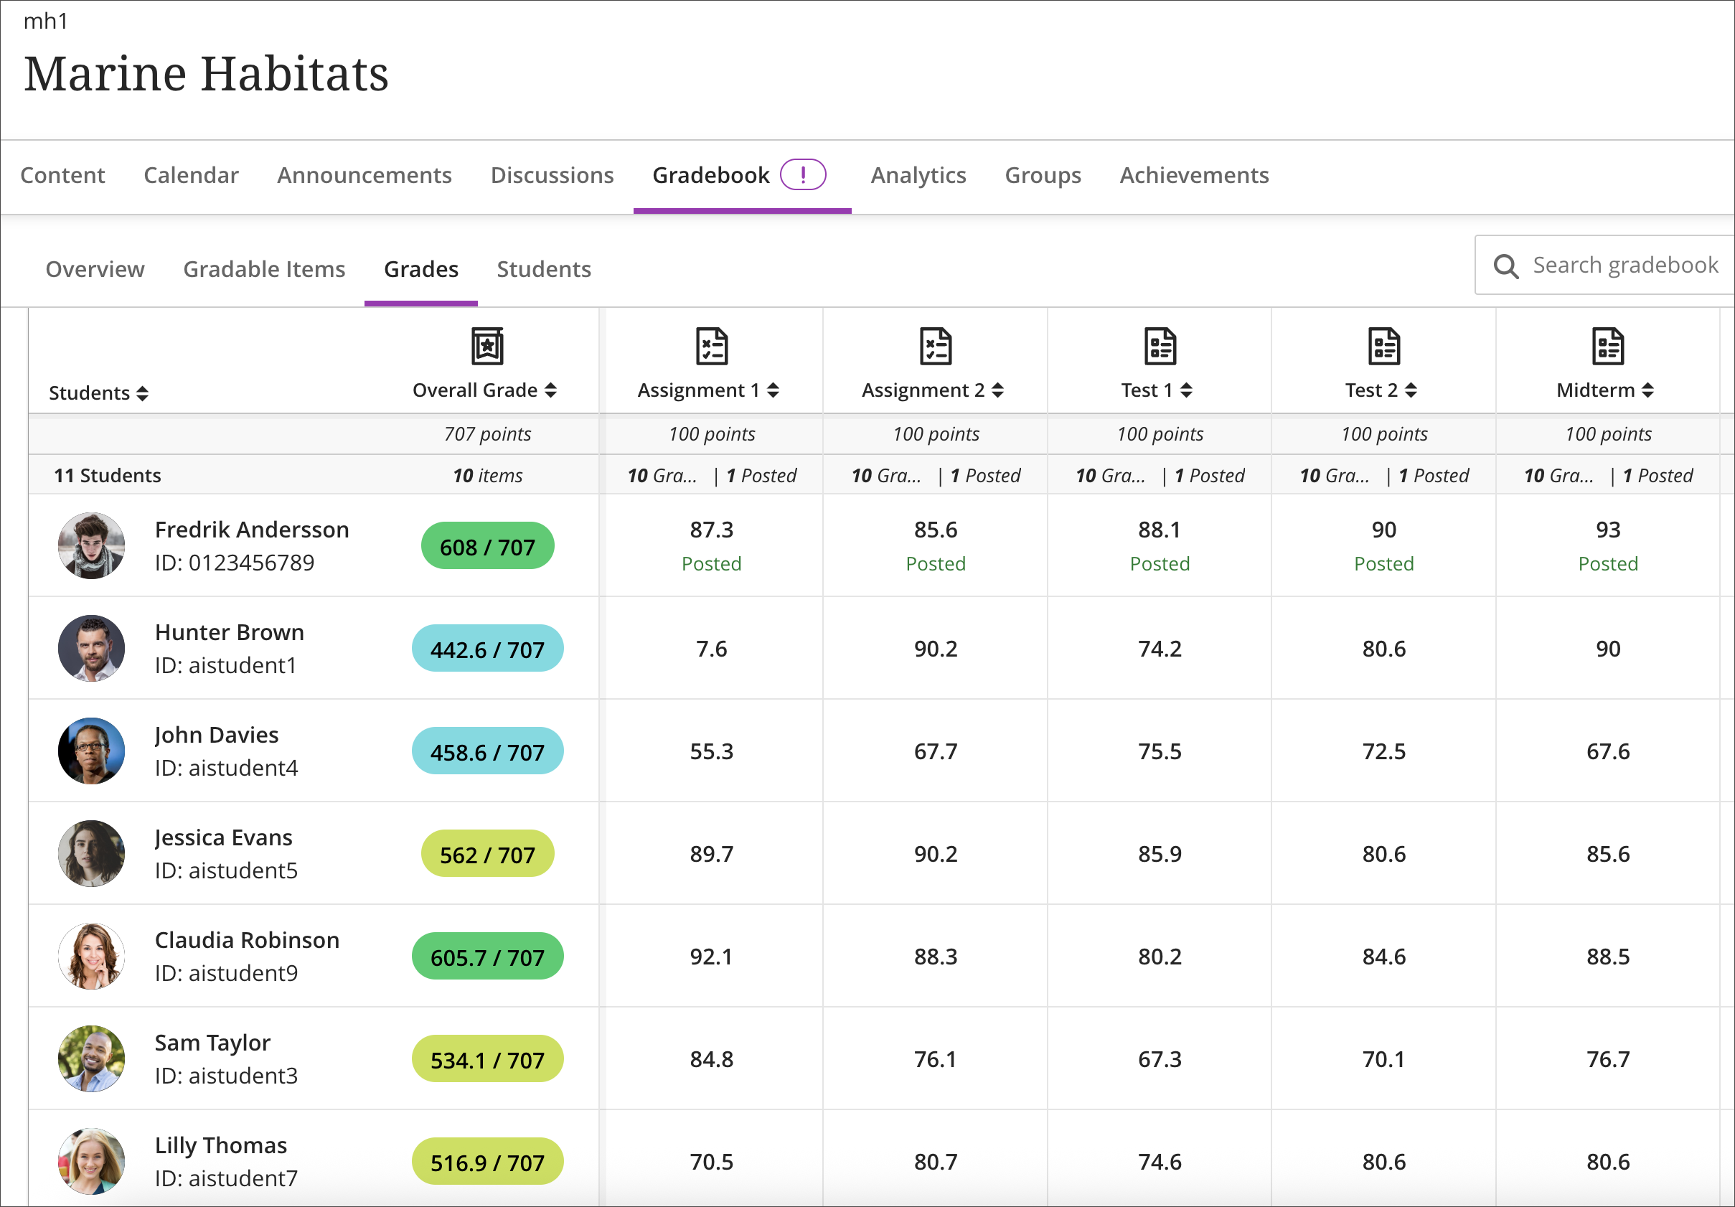Click the Overall Grade column icon

point(487,346)
